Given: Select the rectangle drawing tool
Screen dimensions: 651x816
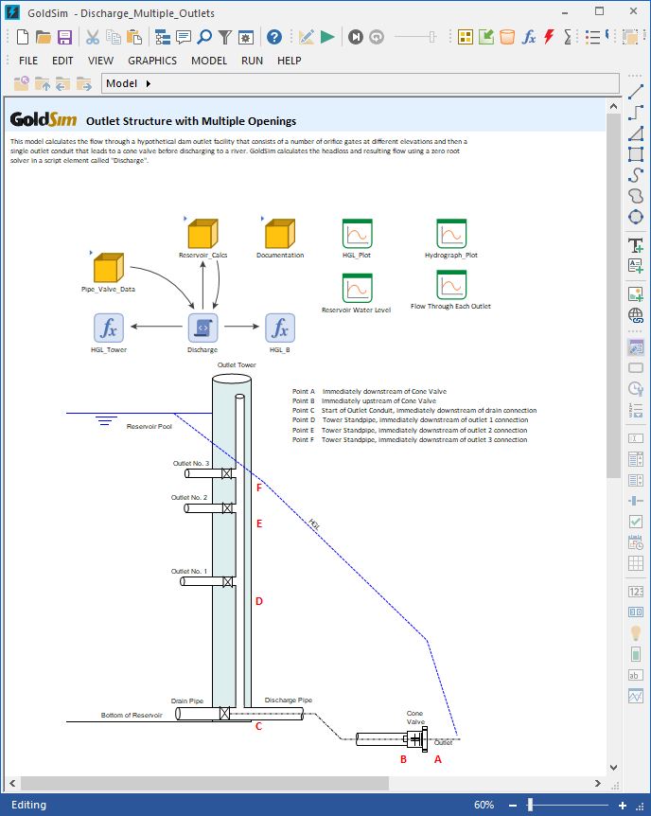Looking at the screenshot, I should point(636,154).
